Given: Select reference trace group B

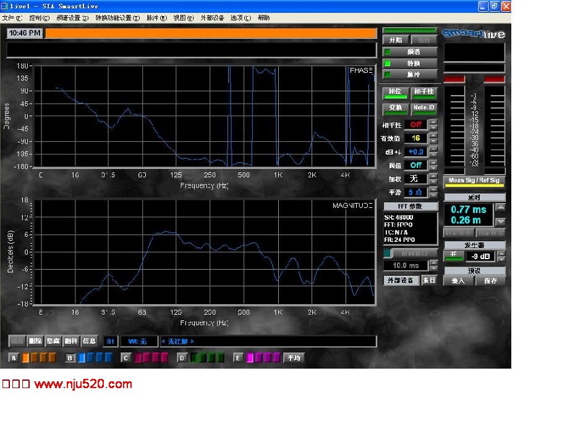Looking at the screenshot, I should pos(70,358).
